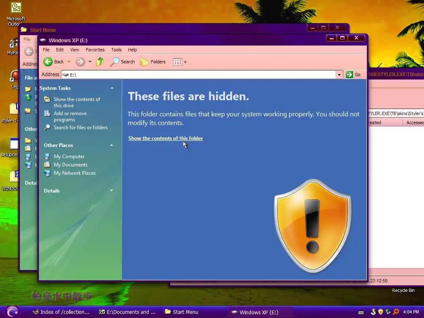Image resolution: width=424 pixels, height=318 pixels.
Task: Click 'Show the contents of this folder' link
Action: 166,138
